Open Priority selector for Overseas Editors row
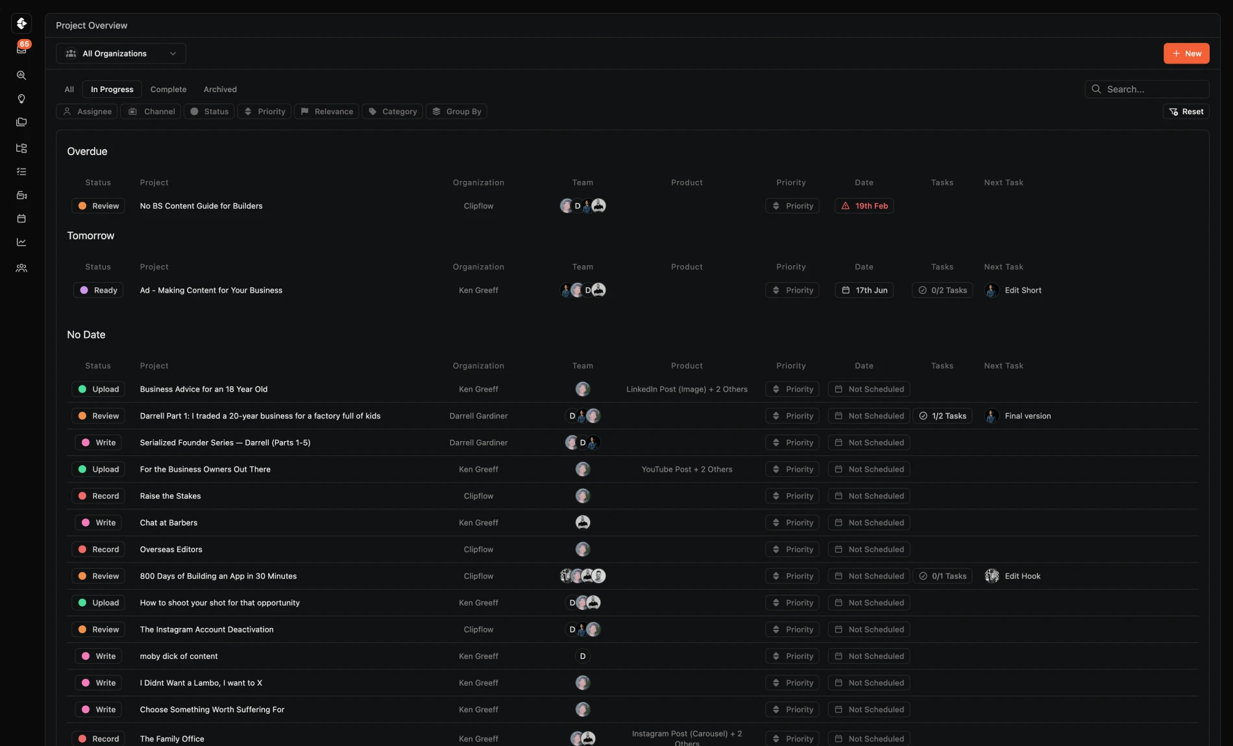This screenshot has height=746, width=1233. click(x=792, y=549)
